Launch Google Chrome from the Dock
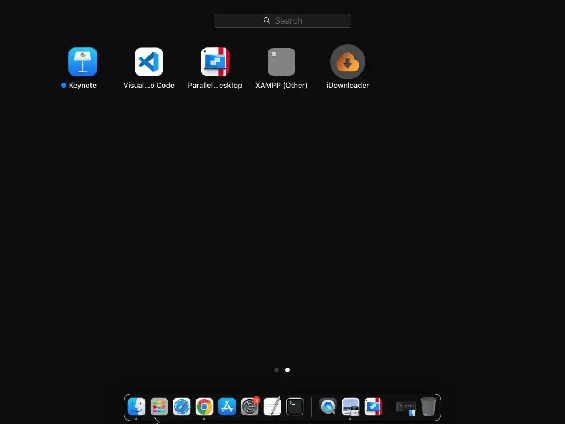 click(204, 407)
